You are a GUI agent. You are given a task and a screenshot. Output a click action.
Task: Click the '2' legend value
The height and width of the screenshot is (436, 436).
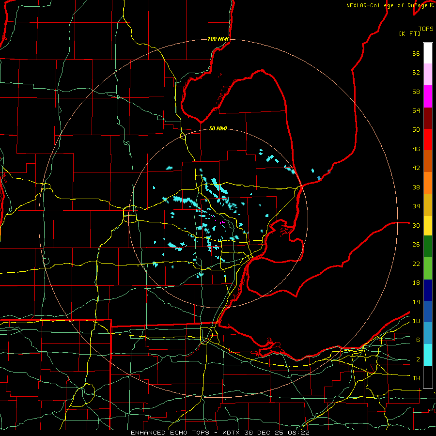(x=418, y=359)
